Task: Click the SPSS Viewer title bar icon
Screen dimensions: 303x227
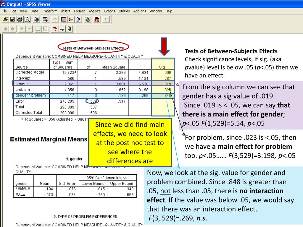Action: point(3,4)
